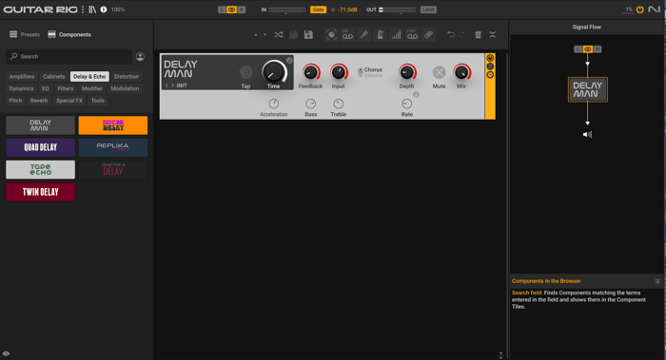
Task: Toggle the preset volume bars icon
Action: [397, 35]
